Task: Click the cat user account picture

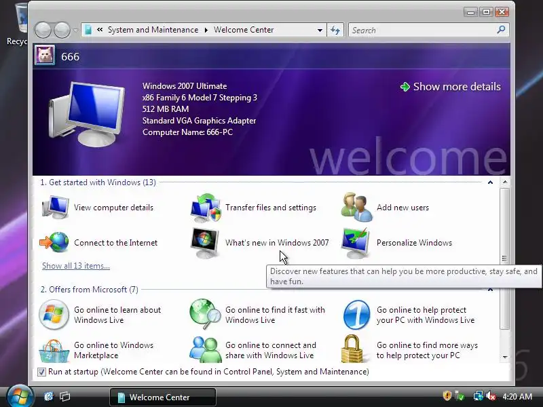Action: pos(45,56)
